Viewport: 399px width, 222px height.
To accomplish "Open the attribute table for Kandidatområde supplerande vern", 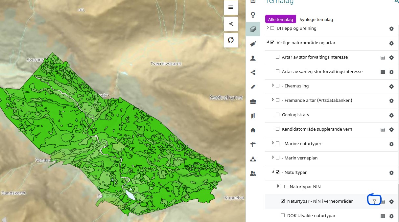I will pos(383,130).
